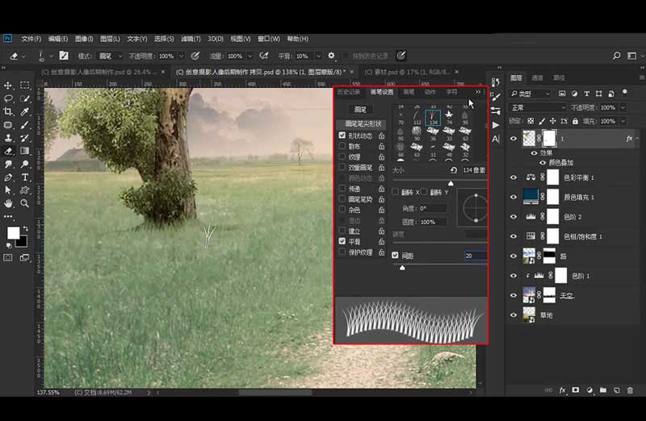The image size is (646, 421).
Task: Select the Eyedropper tool
Action: coord(25,111)
